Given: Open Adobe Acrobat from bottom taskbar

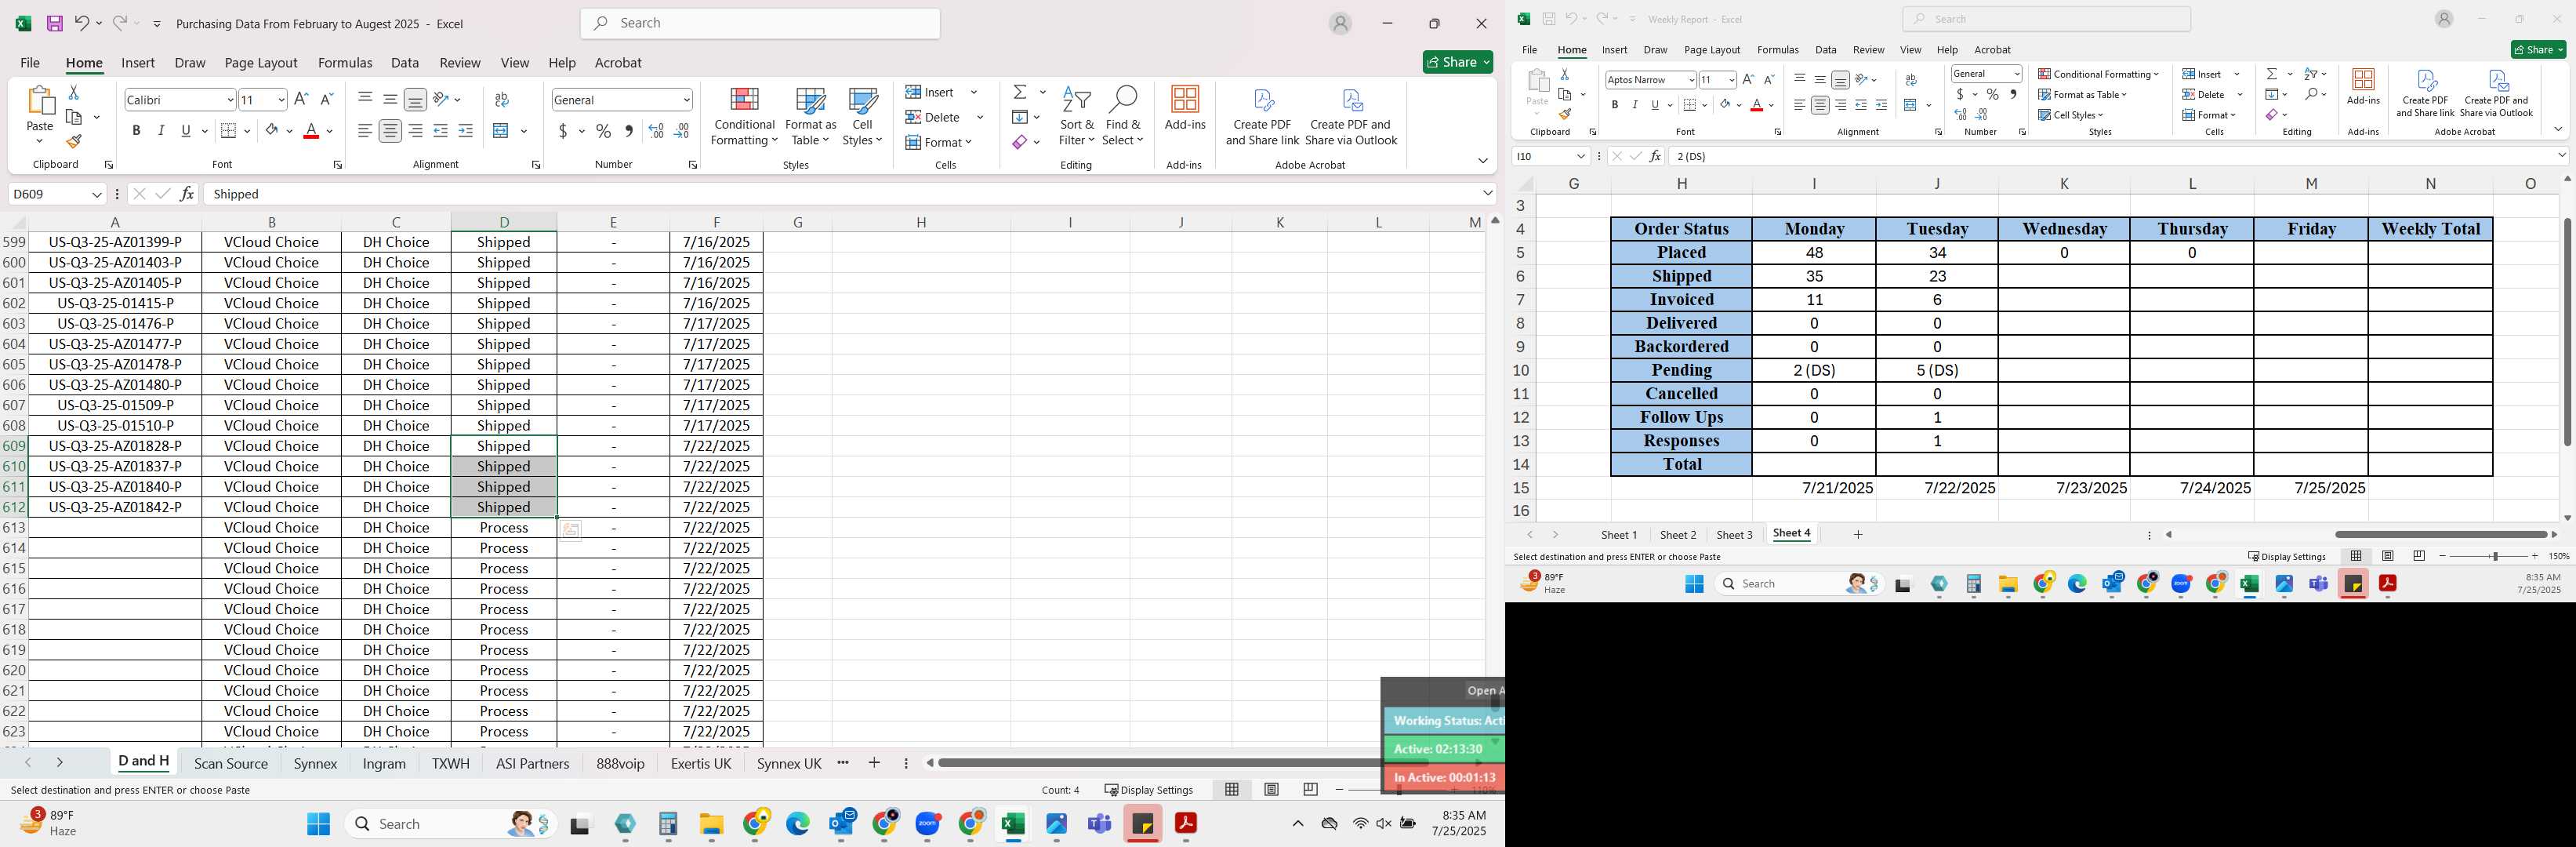Looking at the screenshot, I should pyautogui.click(x=1186, y=824).
